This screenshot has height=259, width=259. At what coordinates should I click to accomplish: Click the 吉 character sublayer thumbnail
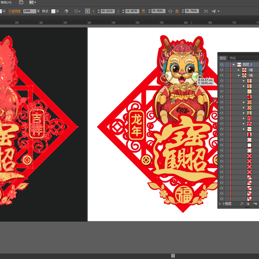[249, 123]
